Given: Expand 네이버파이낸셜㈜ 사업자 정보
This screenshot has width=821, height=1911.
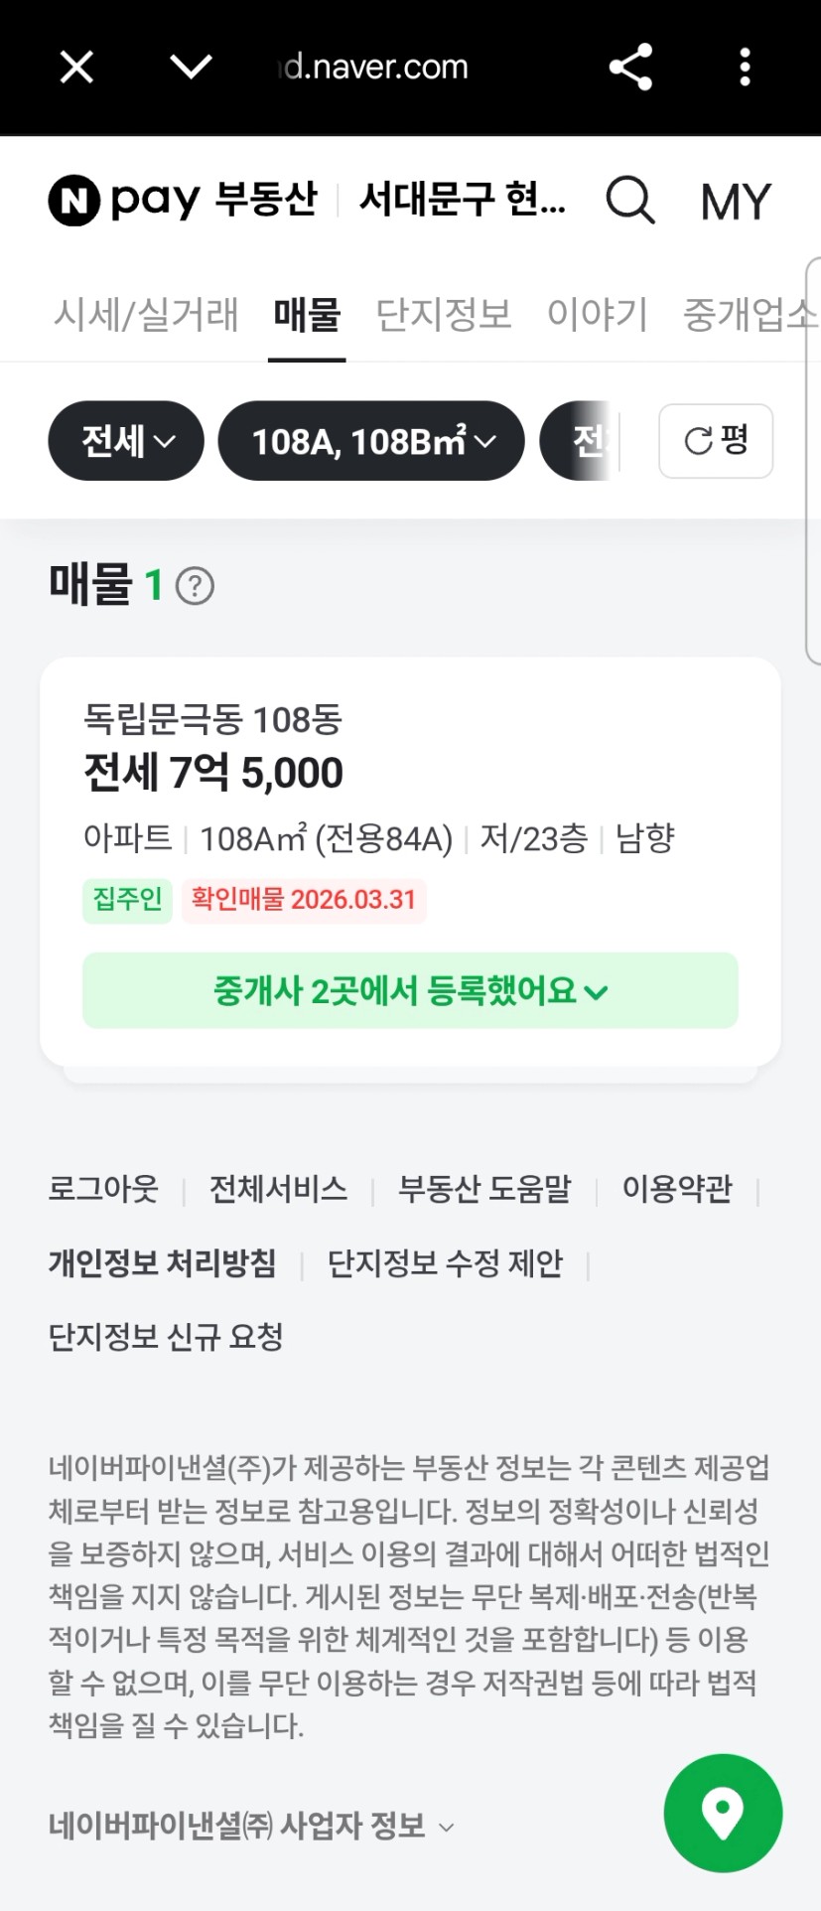Looking at the screenshot, I should (251, 1826).
